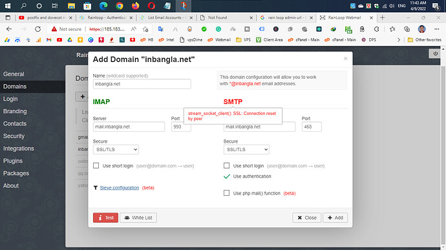446x250 pixels.
Task: Open Google Drive bookmark icon
Action: 70,40
